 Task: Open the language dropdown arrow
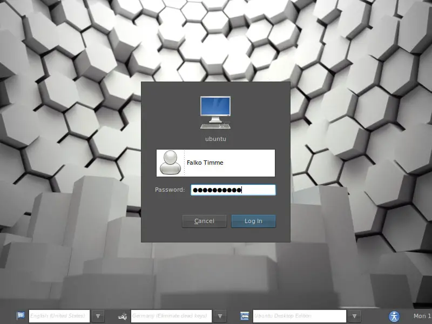tap(98, 316)
